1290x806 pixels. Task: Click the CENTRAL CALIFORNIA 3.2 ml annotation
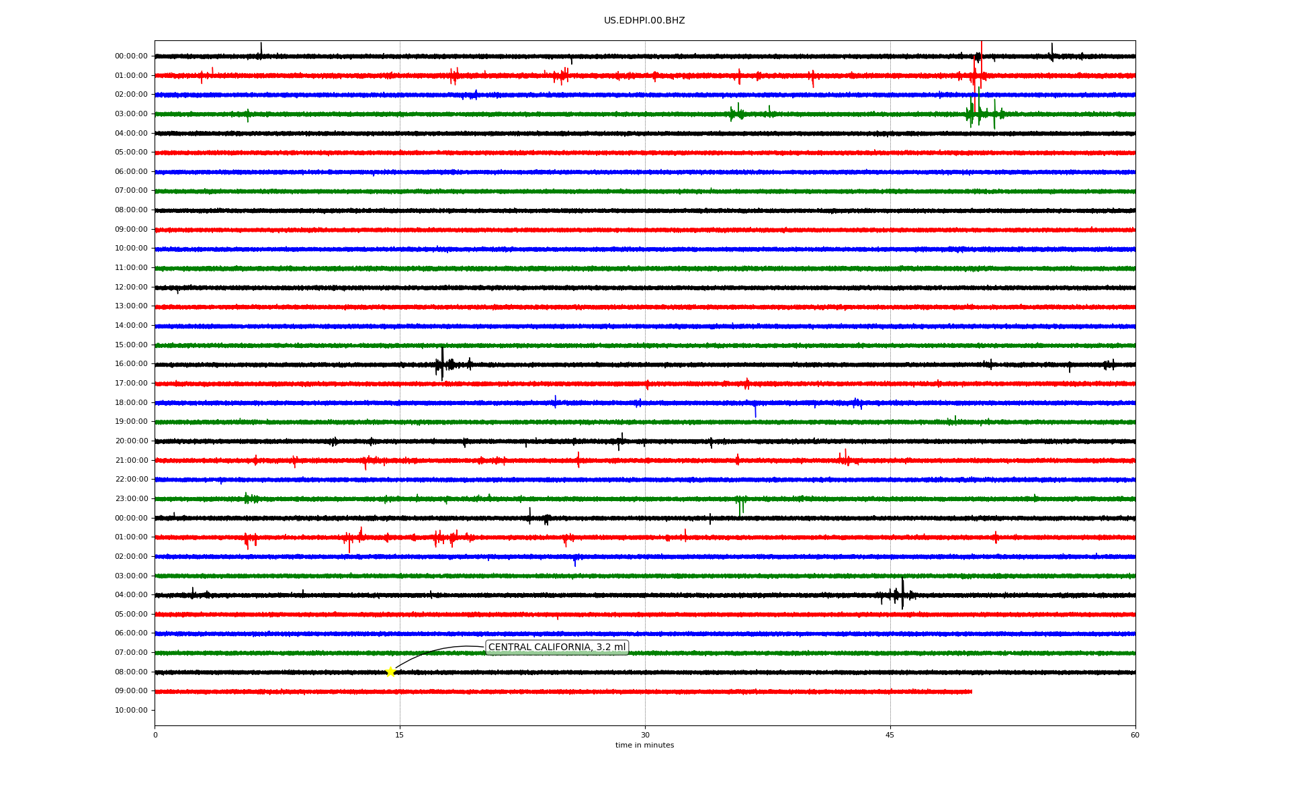click(x=556, y=647)
